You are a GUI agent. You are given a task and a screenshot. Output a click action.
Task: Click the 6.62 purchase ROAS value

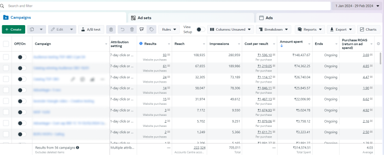(366, 99)
